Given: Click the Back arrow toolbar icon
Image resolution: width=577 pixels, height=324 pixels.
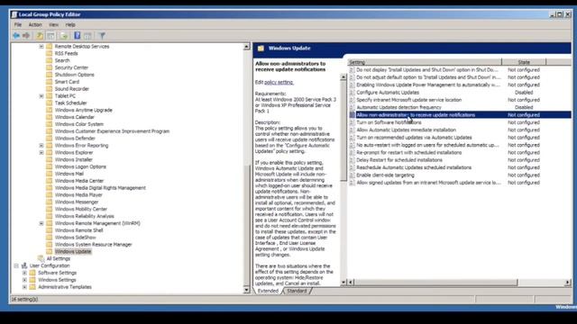Looking at the screenshot, I should 16,36.
